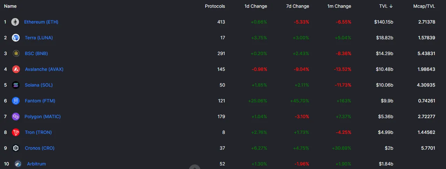The image size is (446, 169).
Task: Click BSC Mcap/TVL value 5.43831
Action: (x=427, y=53)
